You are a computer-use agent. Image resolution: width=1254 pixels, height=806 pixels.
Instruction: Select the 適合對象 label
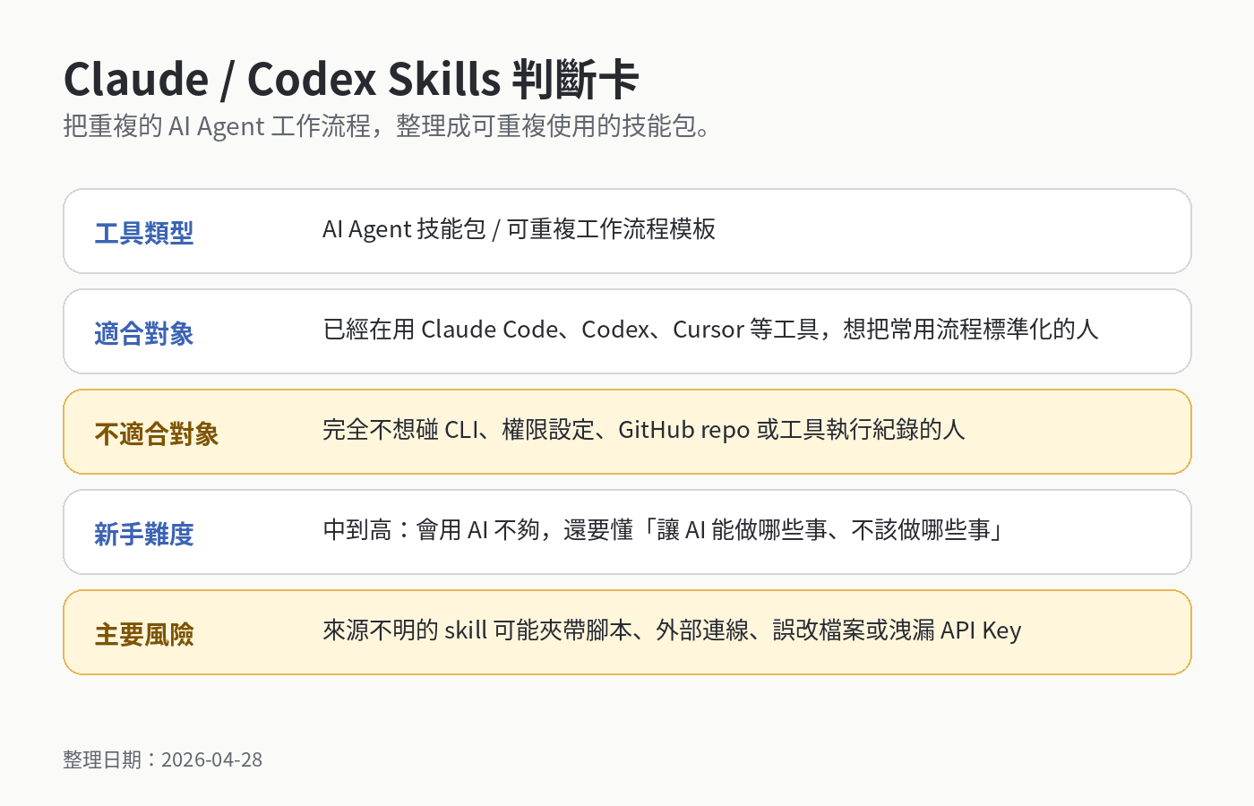143,330
